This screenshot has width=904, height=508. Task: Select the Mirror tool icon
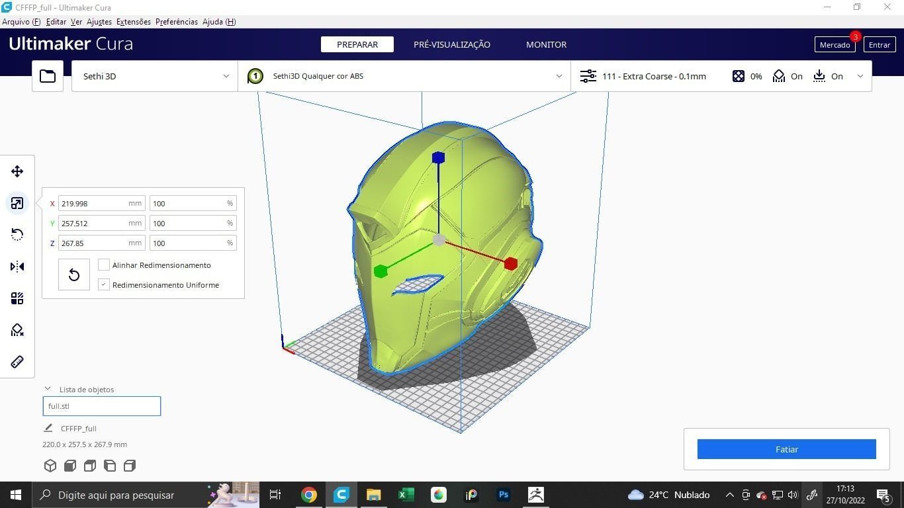17,267
